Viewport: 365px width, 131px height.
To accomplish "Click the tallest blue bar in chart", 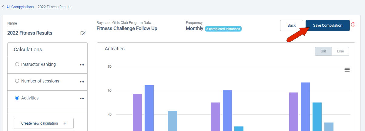I will [x=305, y=107].
